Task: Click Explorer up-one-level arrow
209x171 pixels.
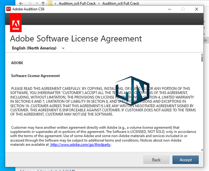Action: [43, 3]
